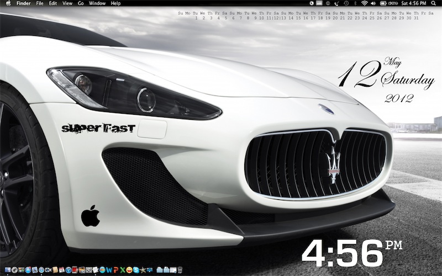Open Wi-Fi status menu
This screenshot has width=442, height=276.
[365, 3]
